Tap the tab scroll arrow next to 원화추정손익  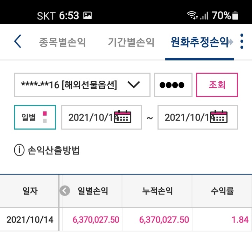pos(230,42)
